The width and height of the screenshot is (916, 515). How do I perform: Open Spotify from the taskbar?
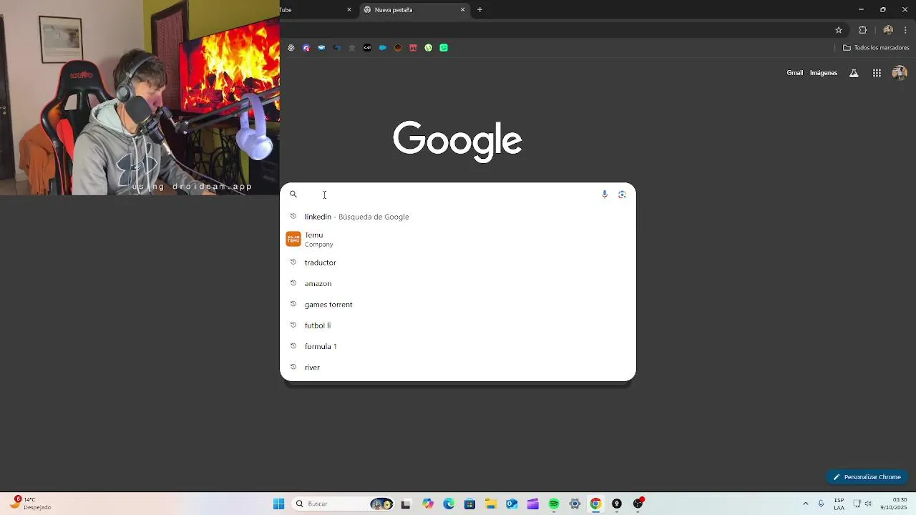554,504
